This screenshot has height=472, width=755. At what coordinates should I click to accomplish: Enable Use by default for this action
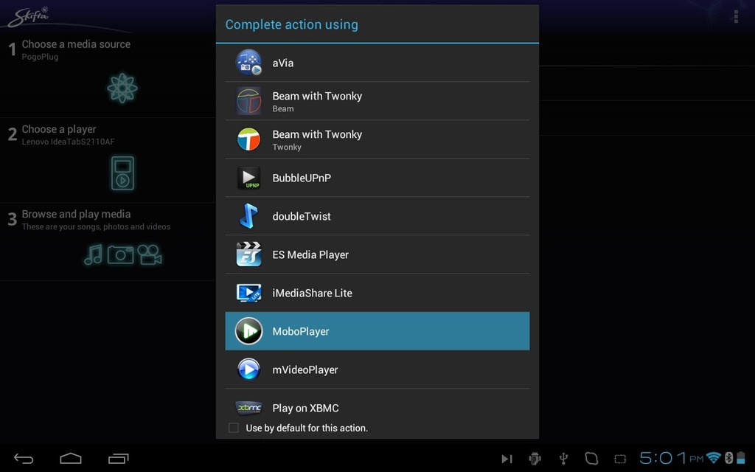point(234,428)
